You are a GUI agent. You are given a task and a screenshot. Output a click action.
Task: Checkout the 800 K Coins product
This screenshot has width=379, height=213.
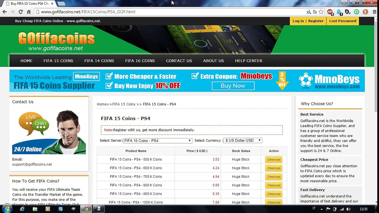[x=274, y=185]
